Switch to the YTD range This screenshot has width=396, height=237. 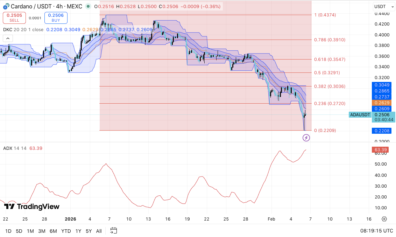pos(66,231)
